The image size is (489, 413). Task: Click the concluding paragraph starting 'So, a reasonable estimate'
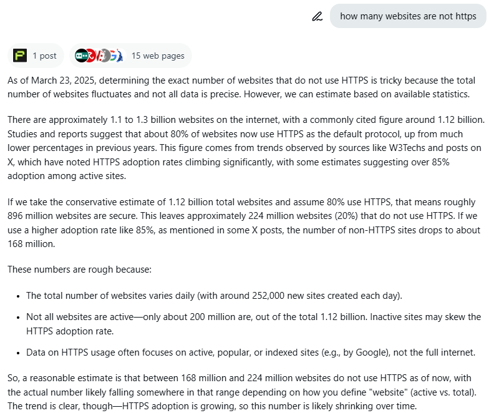242,392
